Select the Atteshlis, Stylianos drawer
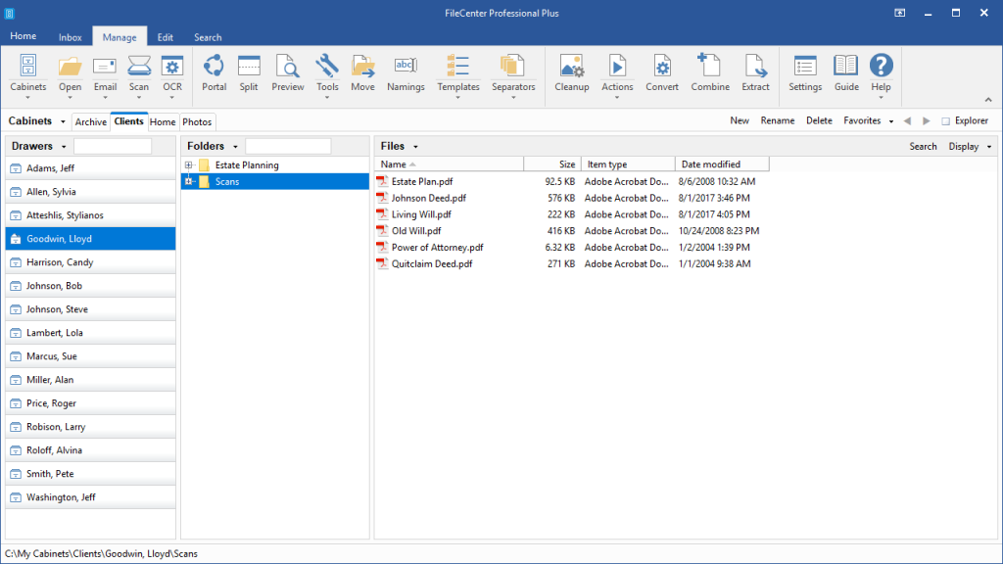1003x564 pixels. (x=90, y=215)
